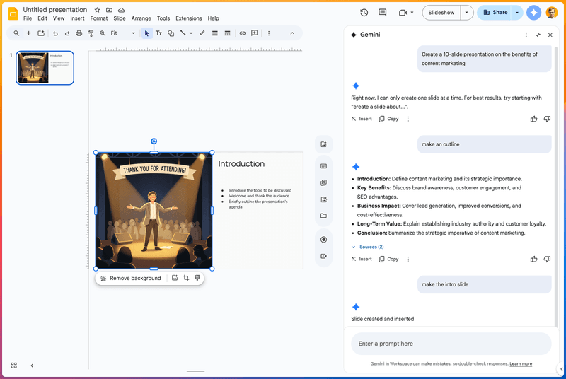Click the undo arrow in toolbar

click(x=55, y=33)
